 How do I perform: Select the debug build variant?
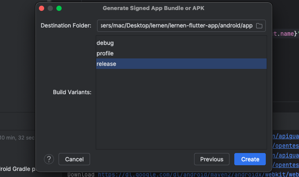coord(181,43)
